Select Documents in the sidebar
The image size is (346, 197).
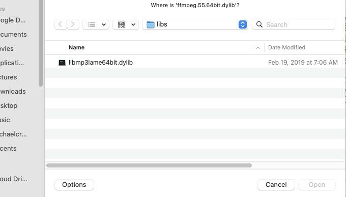click(13, 35)
